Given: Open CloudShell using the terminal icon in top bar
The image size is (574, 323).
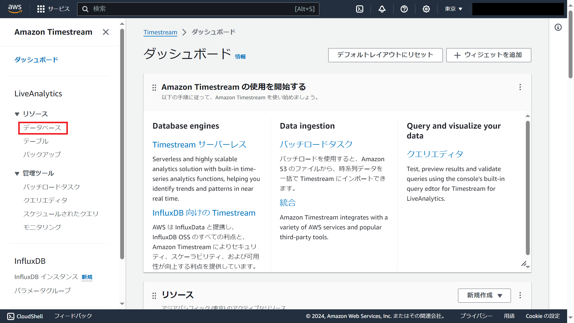Looking at the screenshot, I should coord(359,9).
